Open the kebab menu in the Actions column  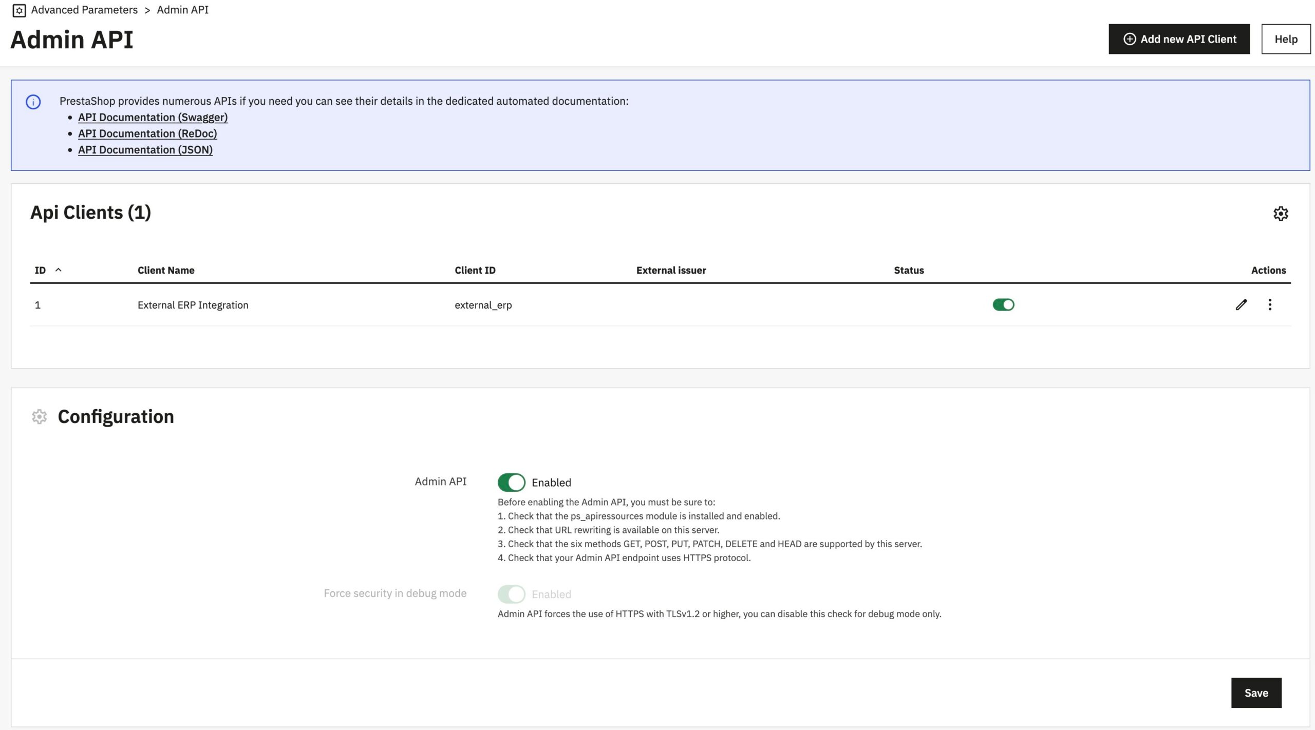point(1270,304)
